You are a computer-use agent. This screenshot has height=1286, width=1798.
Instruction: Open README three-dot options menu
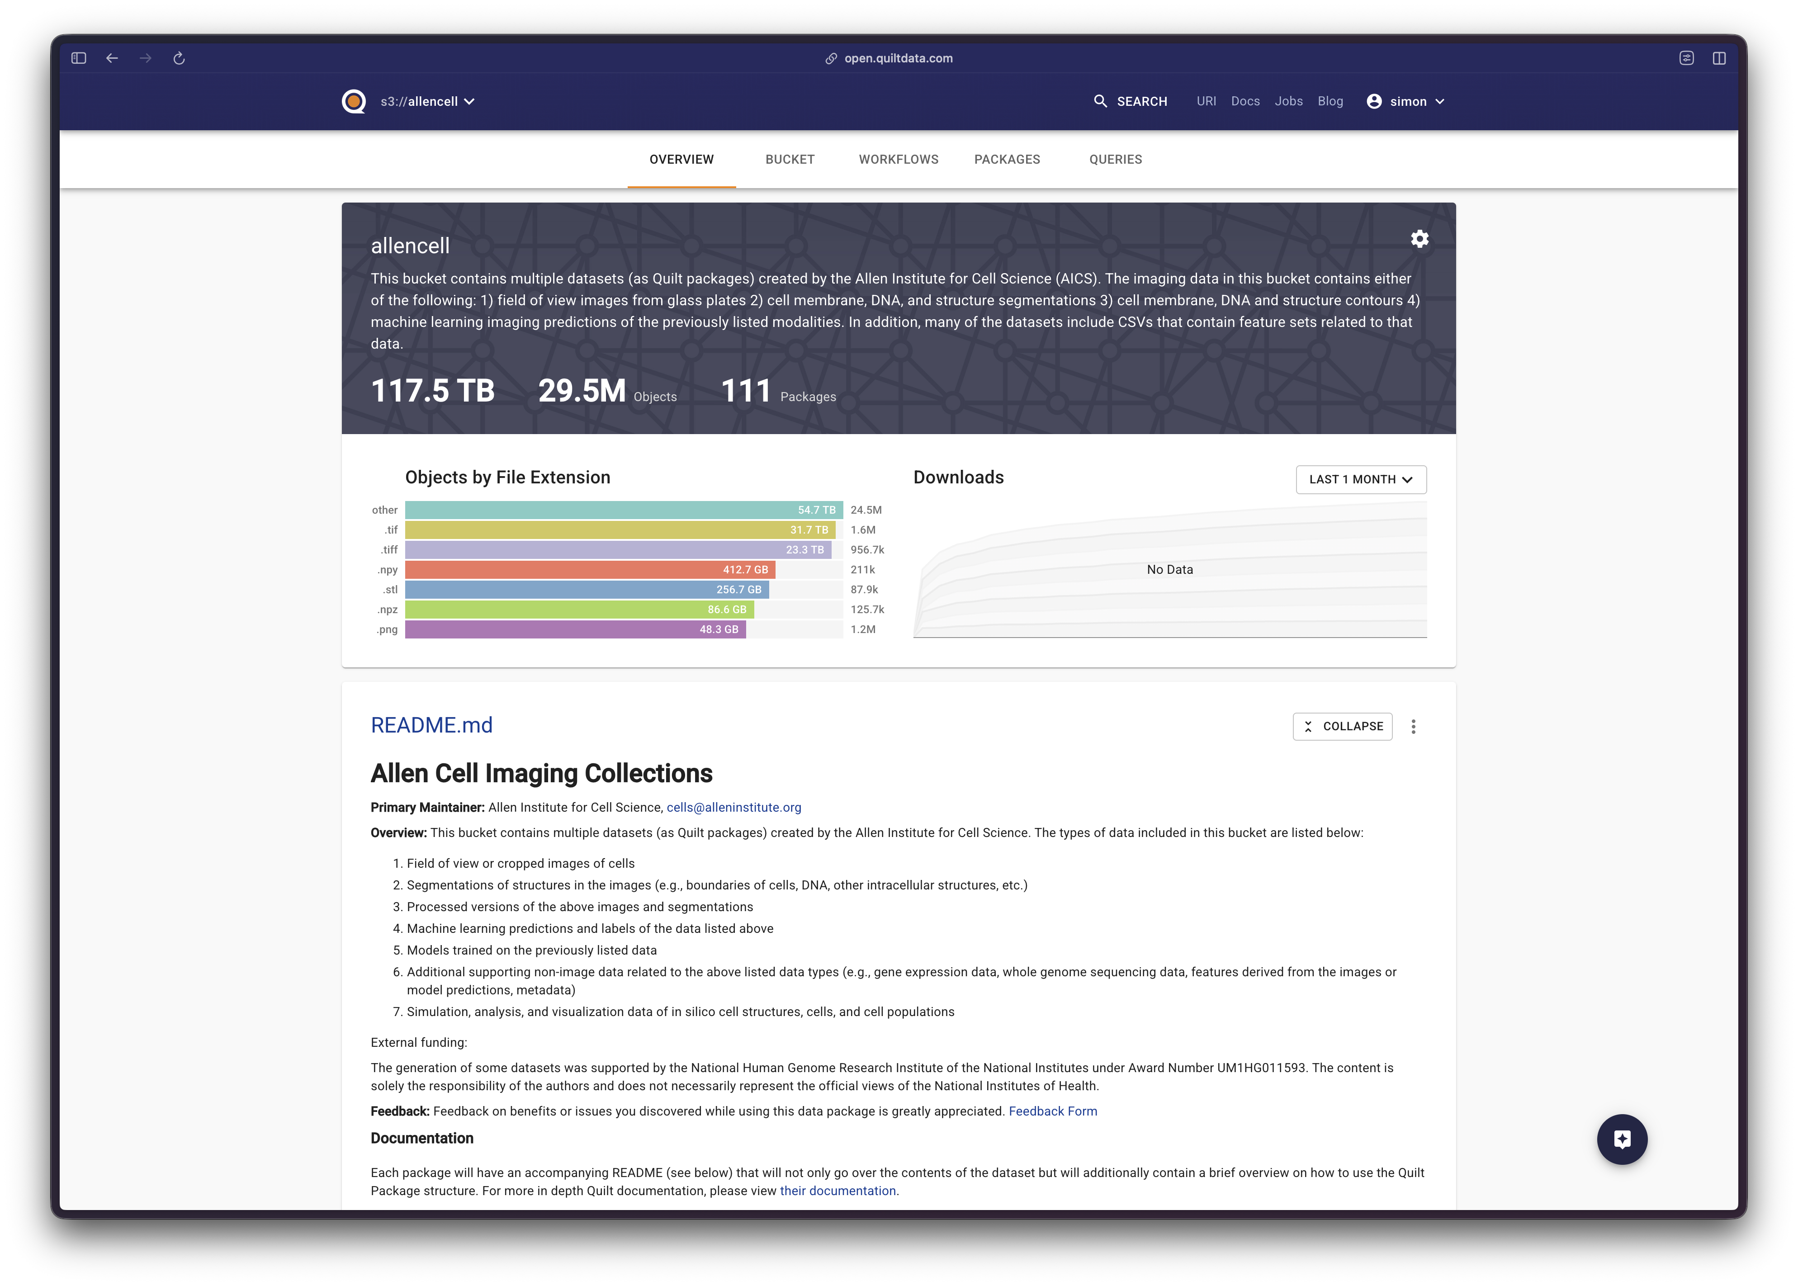tap(1413, 726)
